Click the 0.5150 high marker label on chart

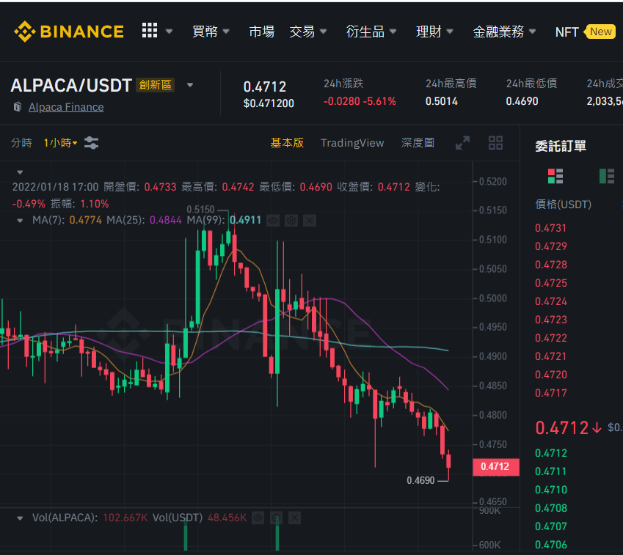(200, 209)
